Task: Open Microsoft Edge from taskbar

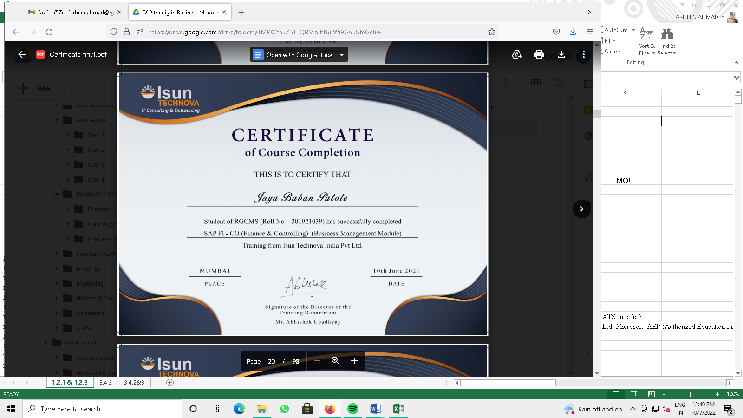Action: (x=239, y=409)
